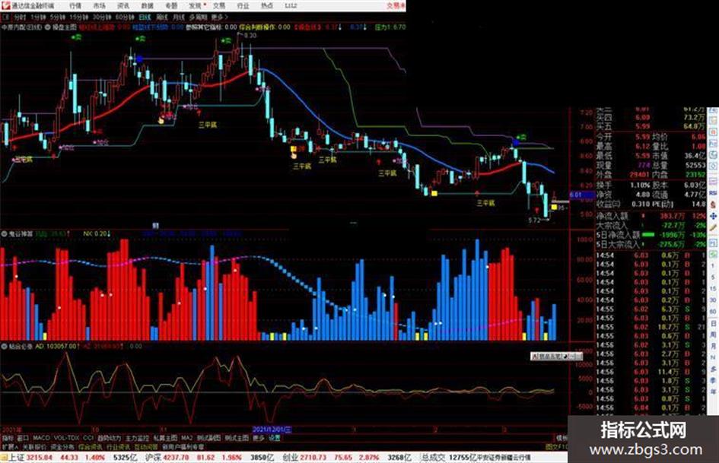This screenshot has height=463, width=719.
Task: Click 设置 in the indicator tab bar
Action: click(275, 438)
